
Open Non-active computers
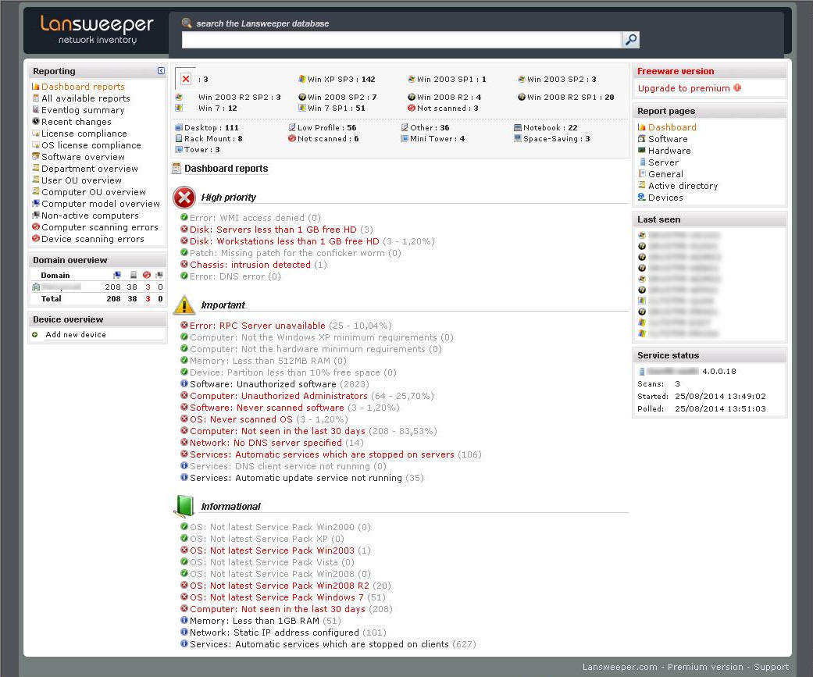click(x=91, y=216)
